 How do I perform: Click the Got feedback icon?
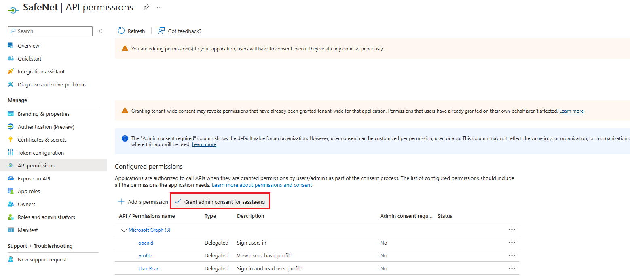click(x=161, y=31)
